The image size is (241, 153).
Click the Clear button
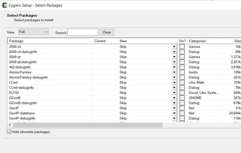(x=107, y=32)
